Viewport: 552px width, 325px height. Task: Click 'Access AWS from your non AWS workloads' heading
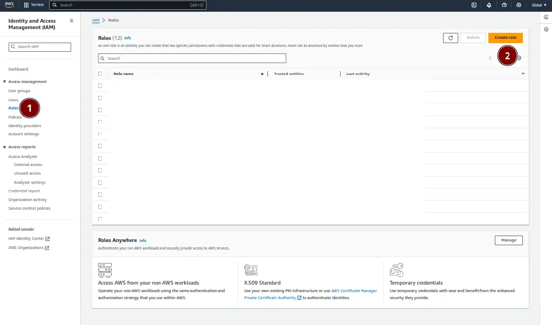coord(149,283)
